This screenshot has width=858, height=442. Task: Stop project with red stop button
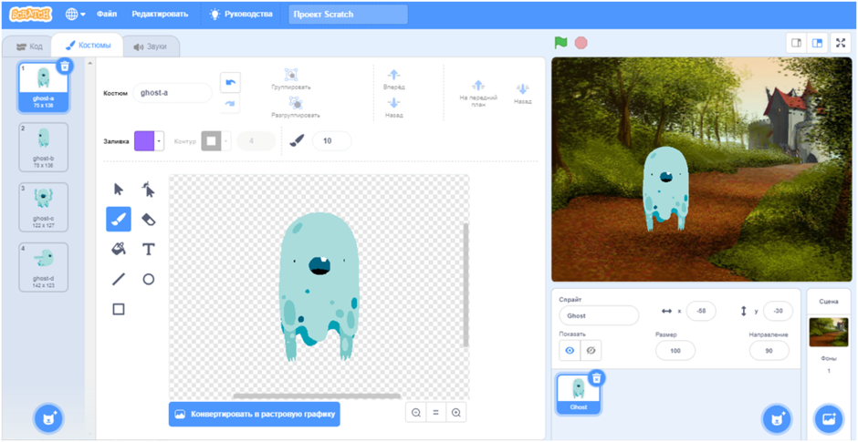[x=581, y=43]
